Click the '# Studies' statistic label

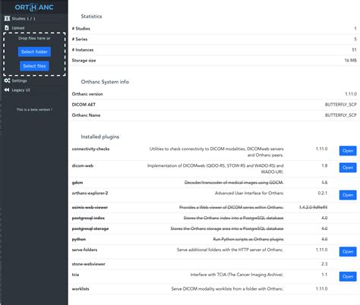(x=81, y=29)
